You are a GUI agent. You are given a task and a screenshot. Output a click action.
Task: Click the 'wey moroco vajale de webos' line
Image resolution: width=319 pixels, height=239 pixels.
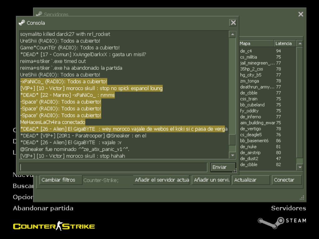click(x=124, y=129)
